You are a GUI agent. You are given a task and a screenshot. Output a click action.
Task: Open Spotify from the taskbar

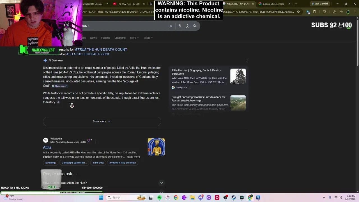(159, 198)
